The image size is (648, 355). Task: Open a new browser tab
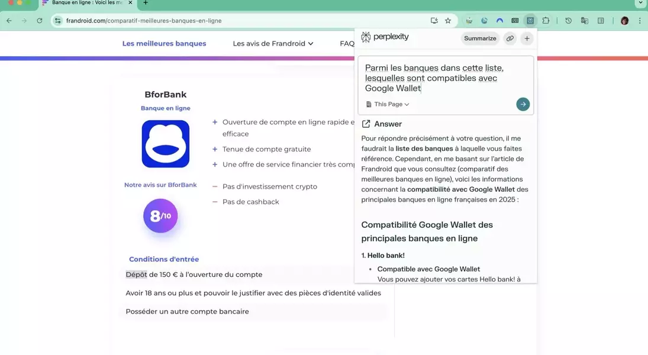[146, 3]
